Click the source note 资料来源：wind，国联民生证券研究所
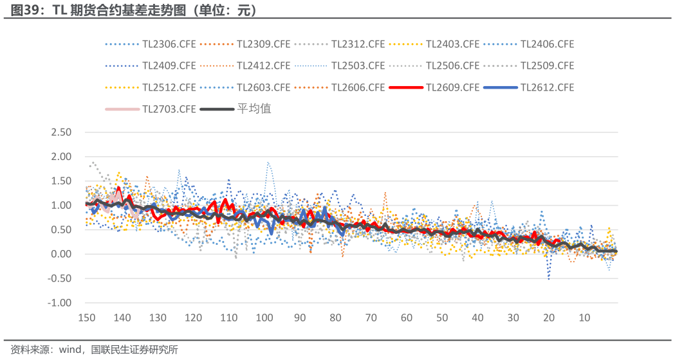The image size is (675, 358). [x=95, y=350]
